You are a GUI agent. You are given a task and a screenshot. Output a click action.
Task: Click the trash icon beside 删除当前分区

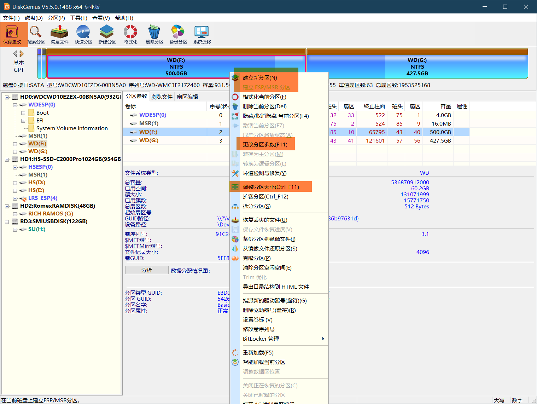coord(235,106)
